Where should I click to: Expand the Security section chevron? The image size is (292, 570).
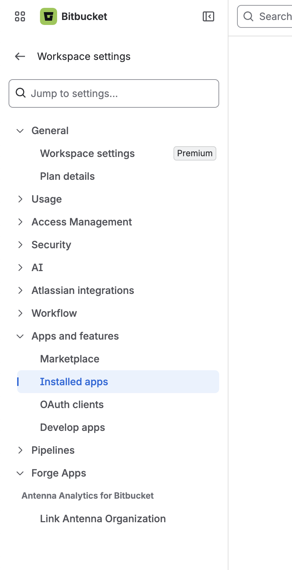tap(20, 245)
